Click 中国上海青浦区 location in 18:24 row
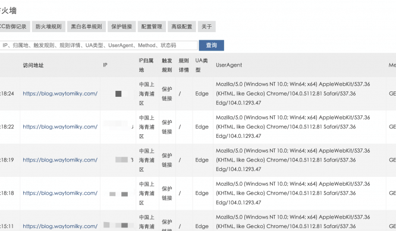 [x=147, y=94]
